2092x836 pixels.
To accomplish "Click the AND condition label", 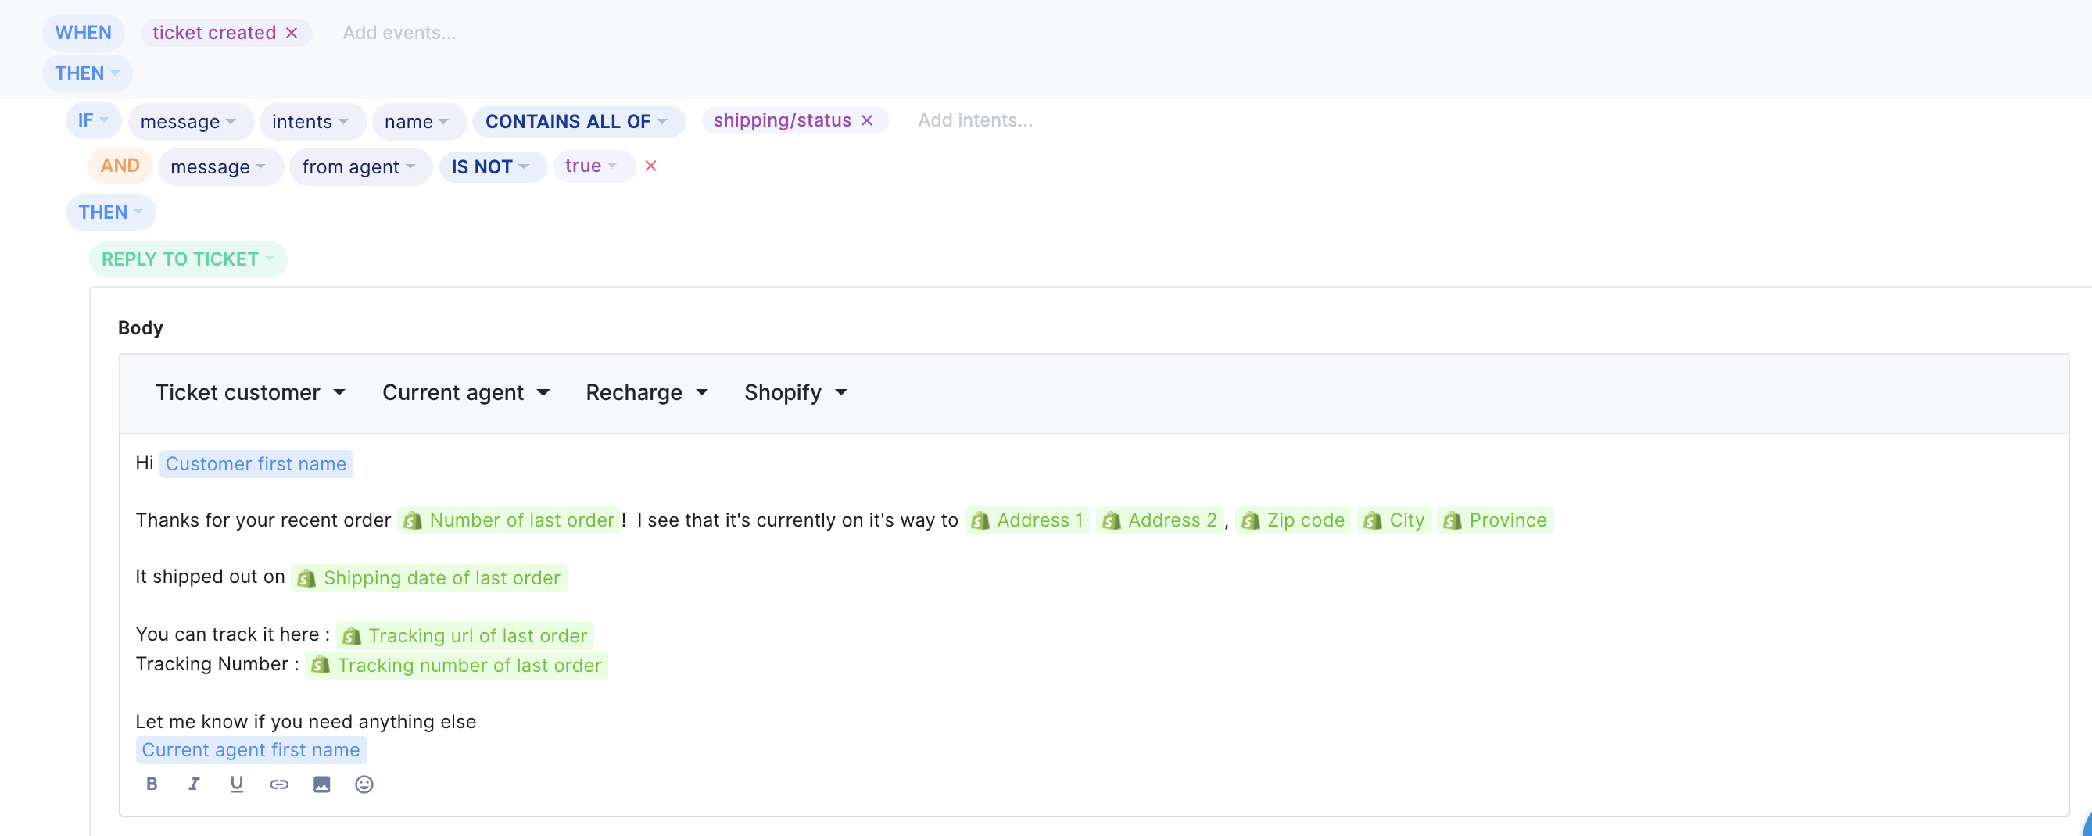I will pos(120,166).
